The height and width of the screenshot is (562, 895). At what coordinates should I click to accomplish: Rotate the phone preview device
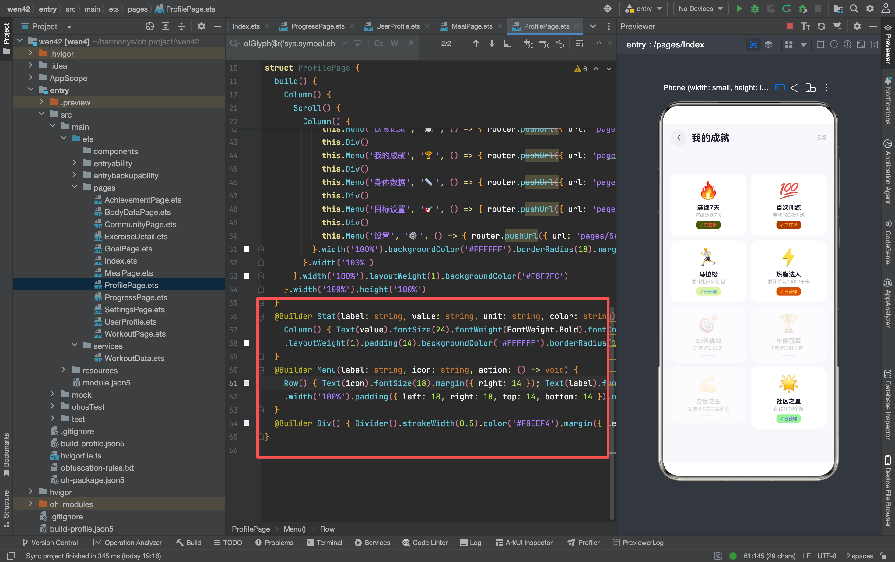point(810,88)
